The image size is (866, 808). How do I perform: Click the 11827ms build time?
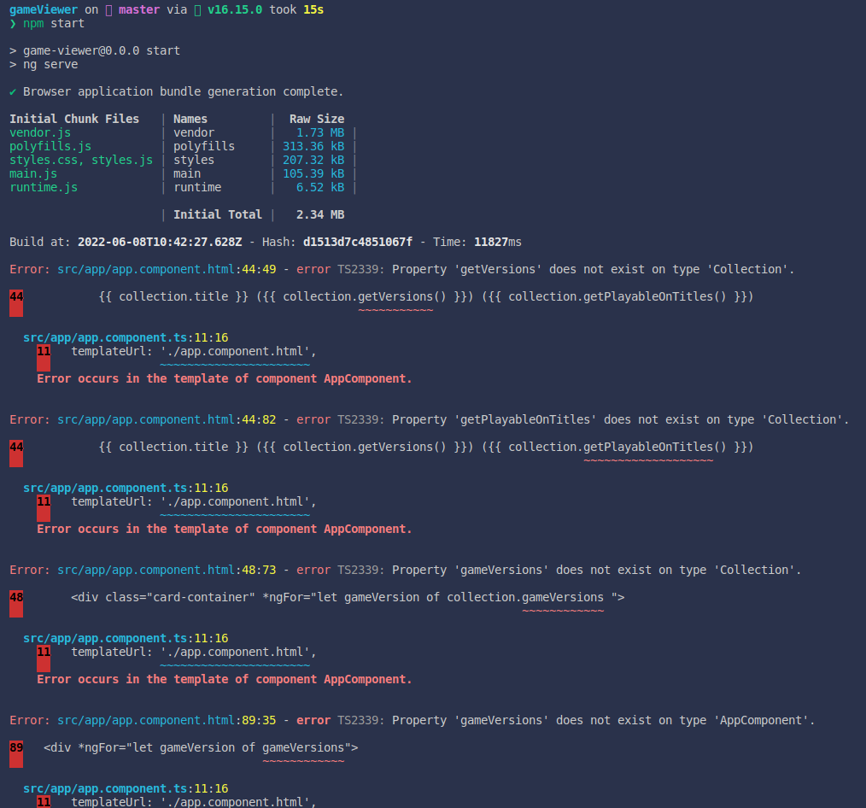[498, 242]
